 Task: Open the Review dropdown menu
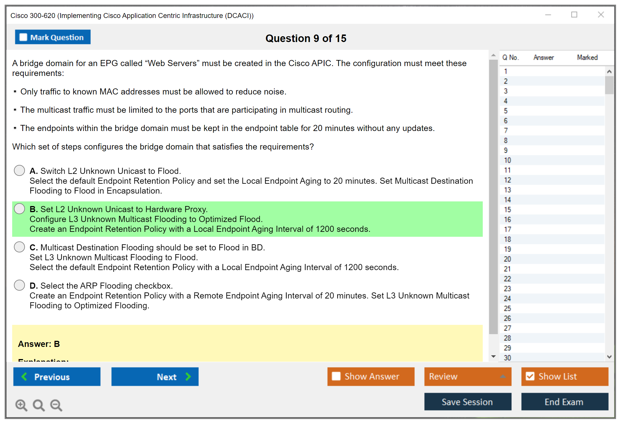[x=503, y=376]
